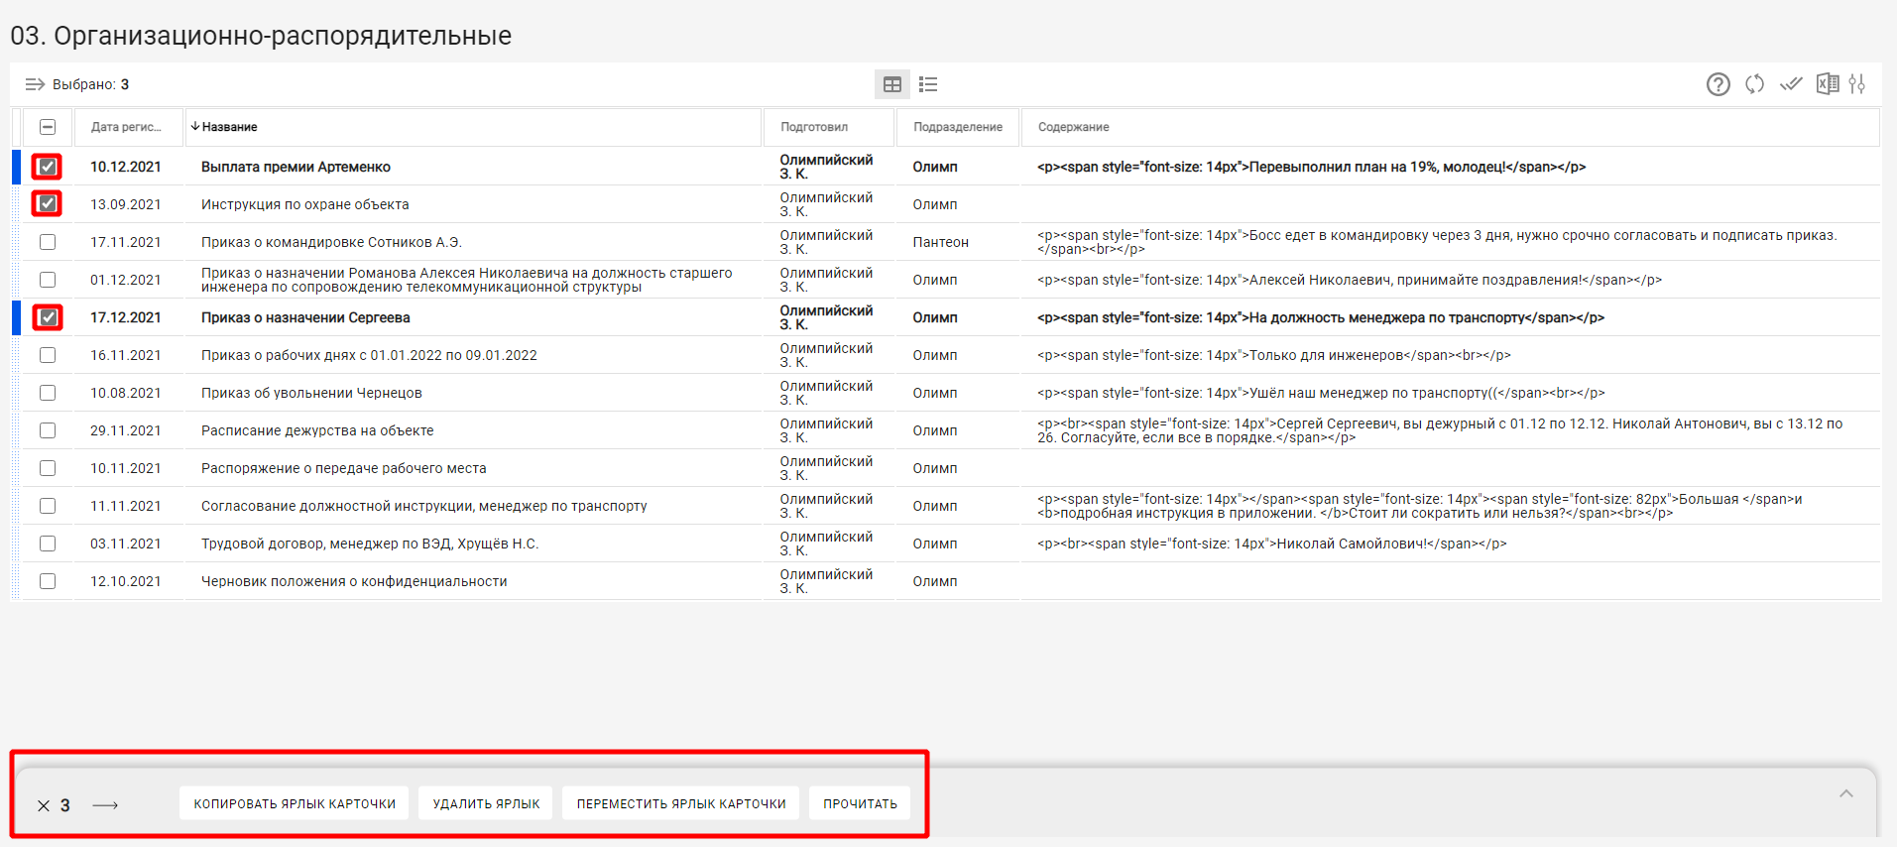Select the date 17.11.2021 cell
The width and height of the screenshot is (1897, 847).
(126, 242)
